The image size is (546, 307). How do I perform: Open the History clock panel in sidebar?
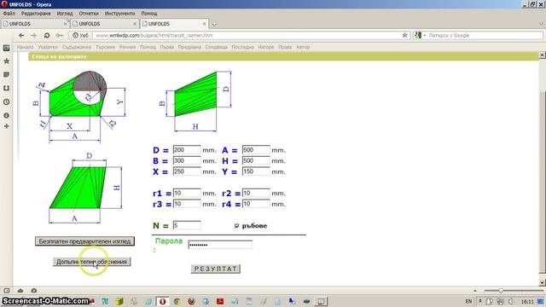point(6,102)
